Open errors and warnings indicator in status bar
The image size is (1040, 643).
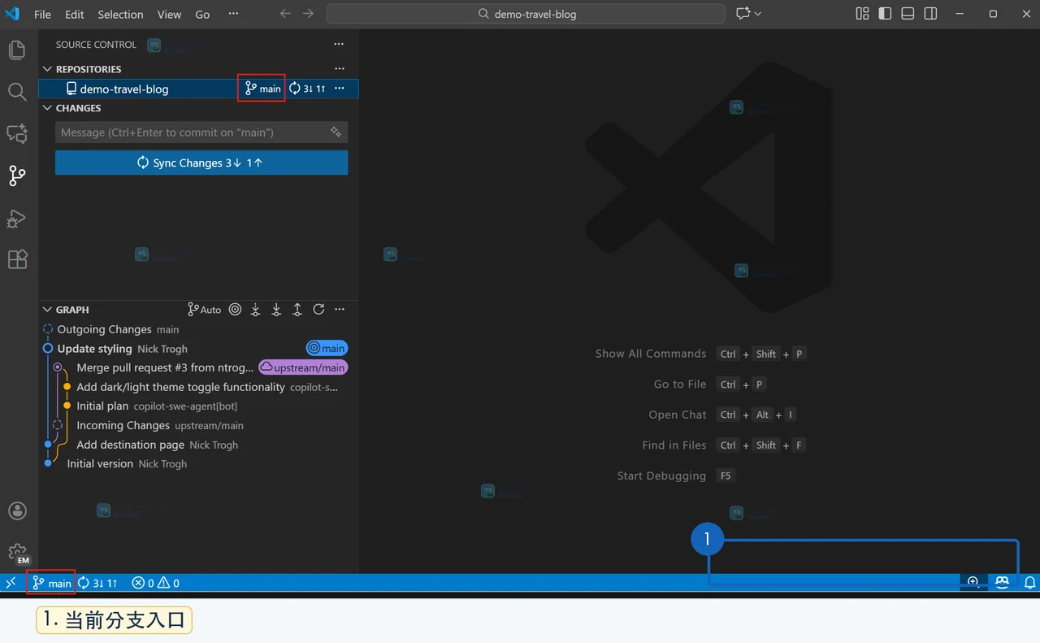point(156,583)
